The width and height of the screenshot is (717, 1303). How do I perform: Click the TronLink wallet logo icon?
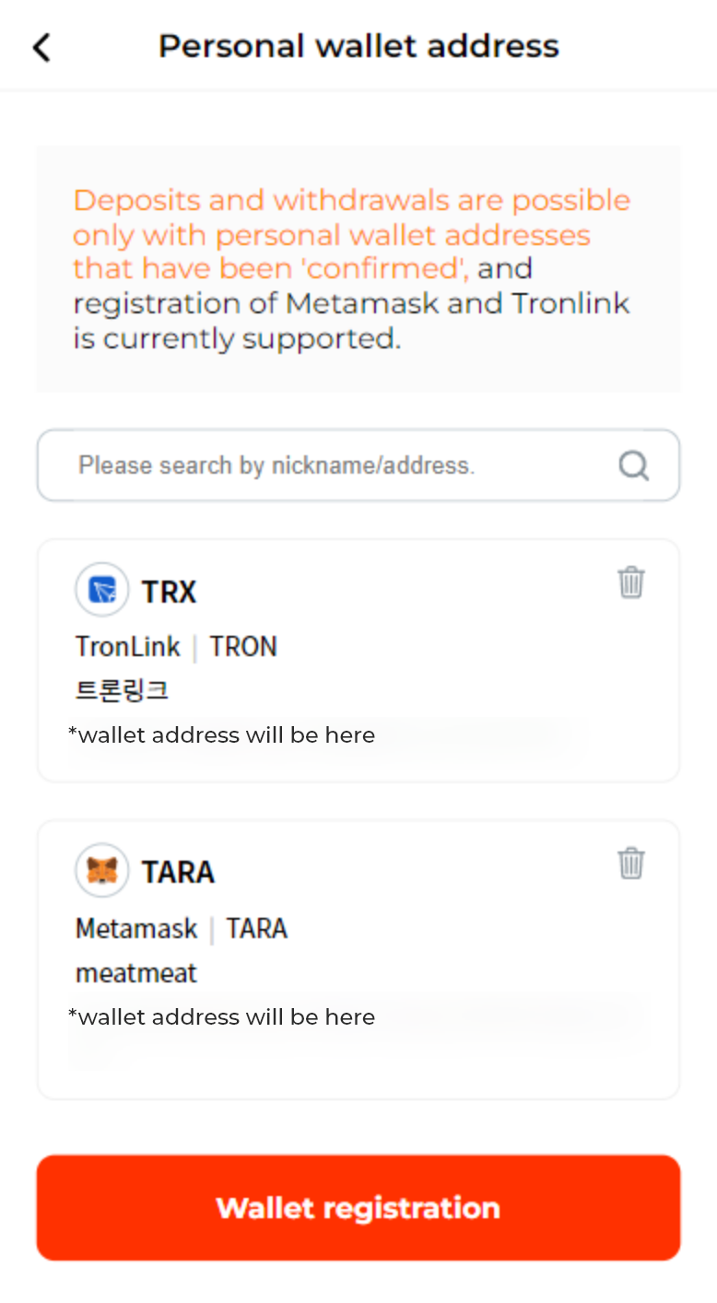(x=101, y=590)
